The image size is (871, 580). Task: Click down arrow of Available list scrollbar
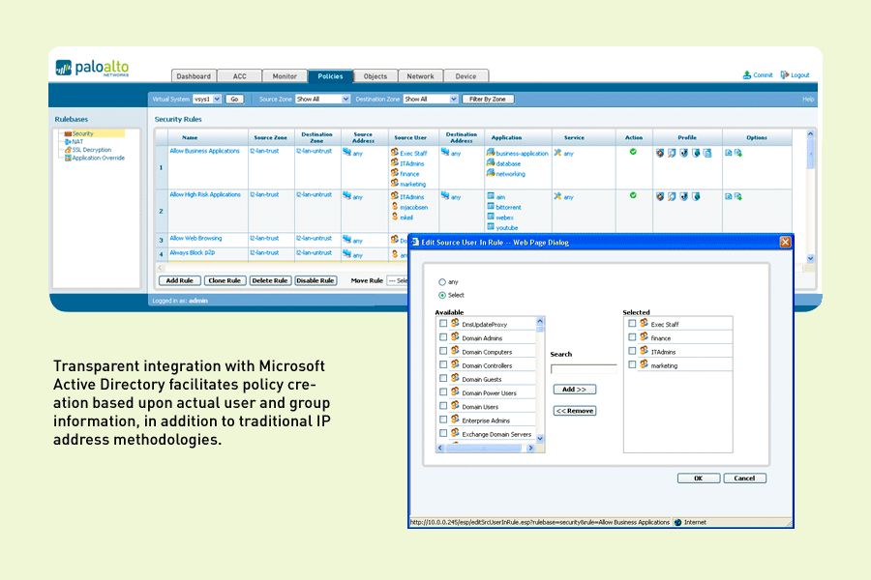click(x=540, y=439)
